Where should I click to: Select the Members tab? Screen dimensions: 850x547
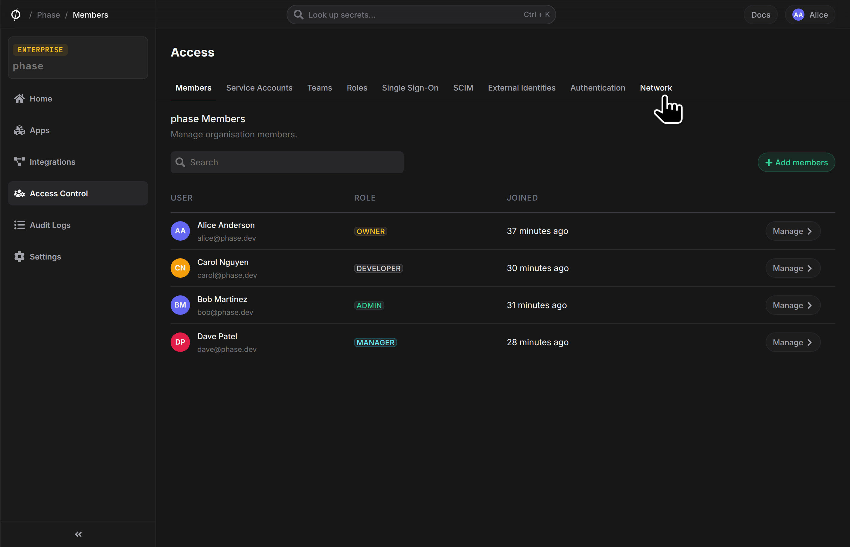click(x=193, y=88)
